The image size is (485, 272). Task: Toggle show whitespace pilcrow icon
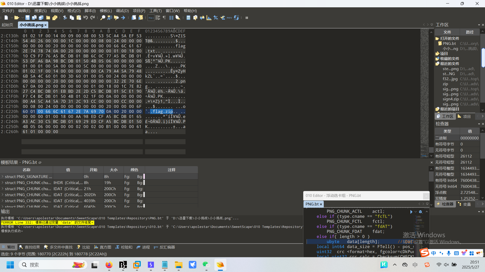point(164,18)
